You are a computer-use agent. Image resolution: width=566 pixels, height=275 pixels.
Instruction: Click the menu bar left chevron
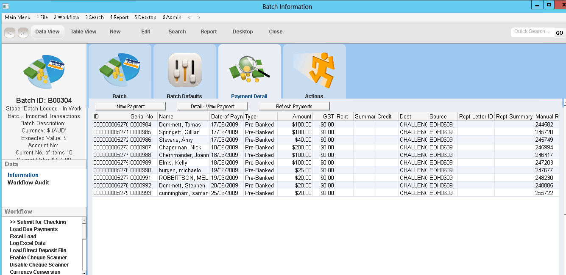coord(189,17)
